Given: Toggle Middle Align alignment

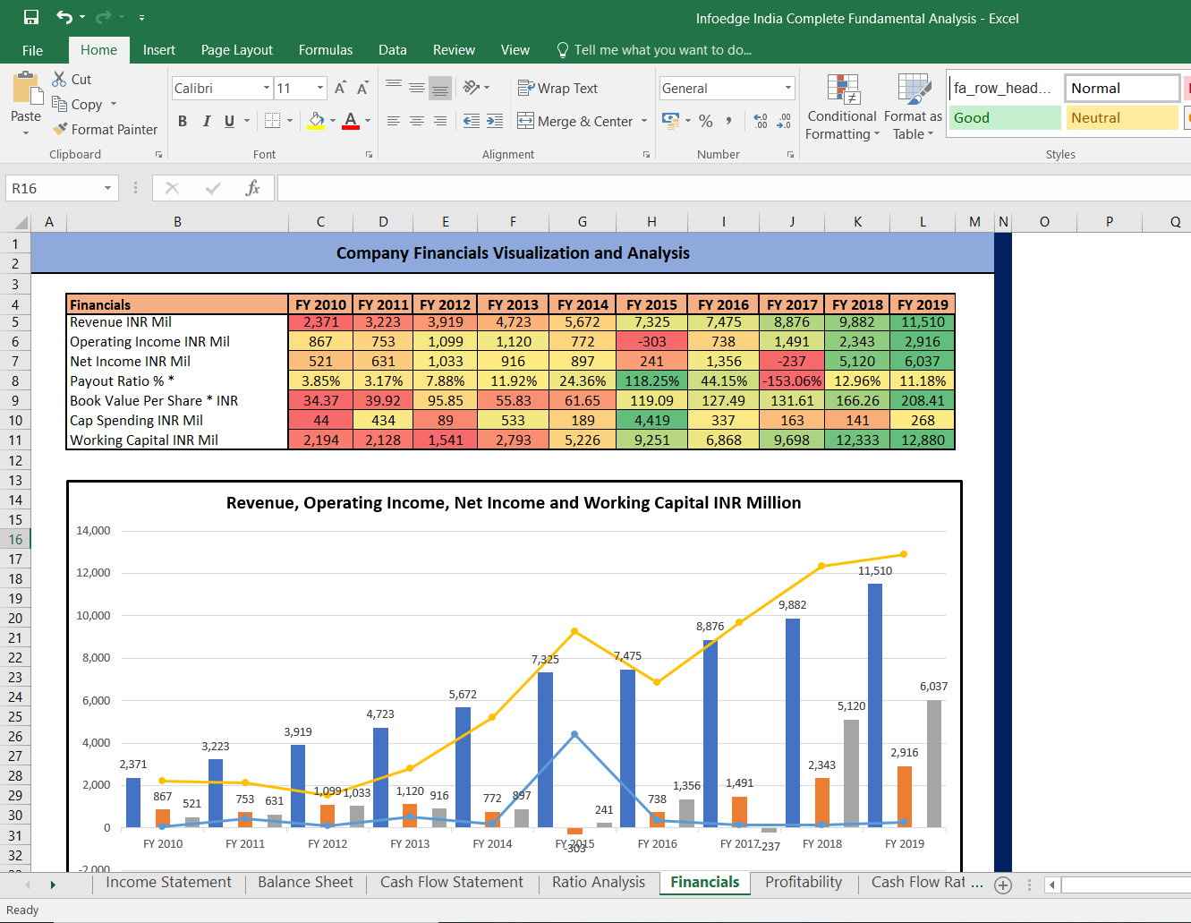Looking at the screenshot, I should [x=417, y=87].
